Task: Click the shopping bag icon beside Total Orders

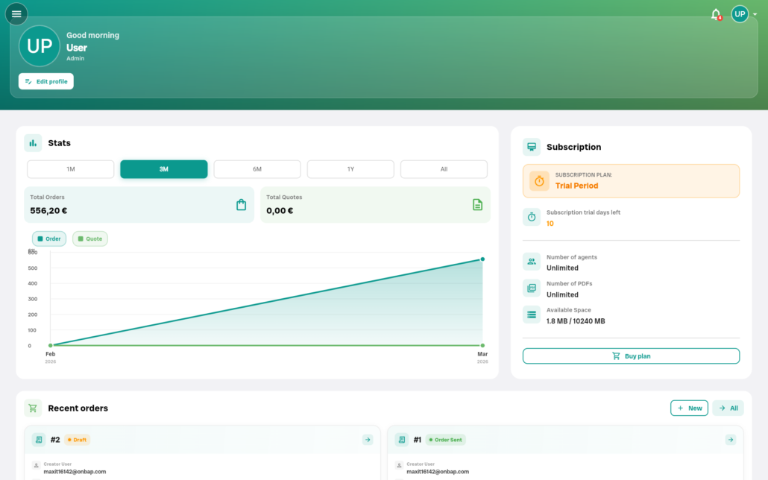Action: (x=241, y=204)
